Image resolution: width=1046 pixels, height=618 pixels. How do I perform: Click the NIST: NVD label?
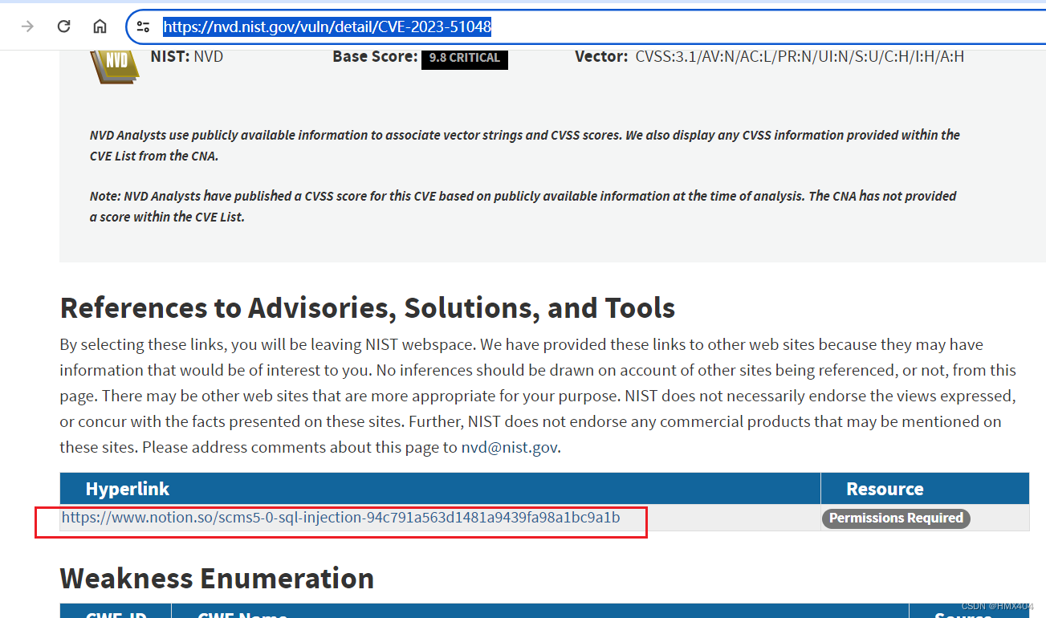(187, 57)
